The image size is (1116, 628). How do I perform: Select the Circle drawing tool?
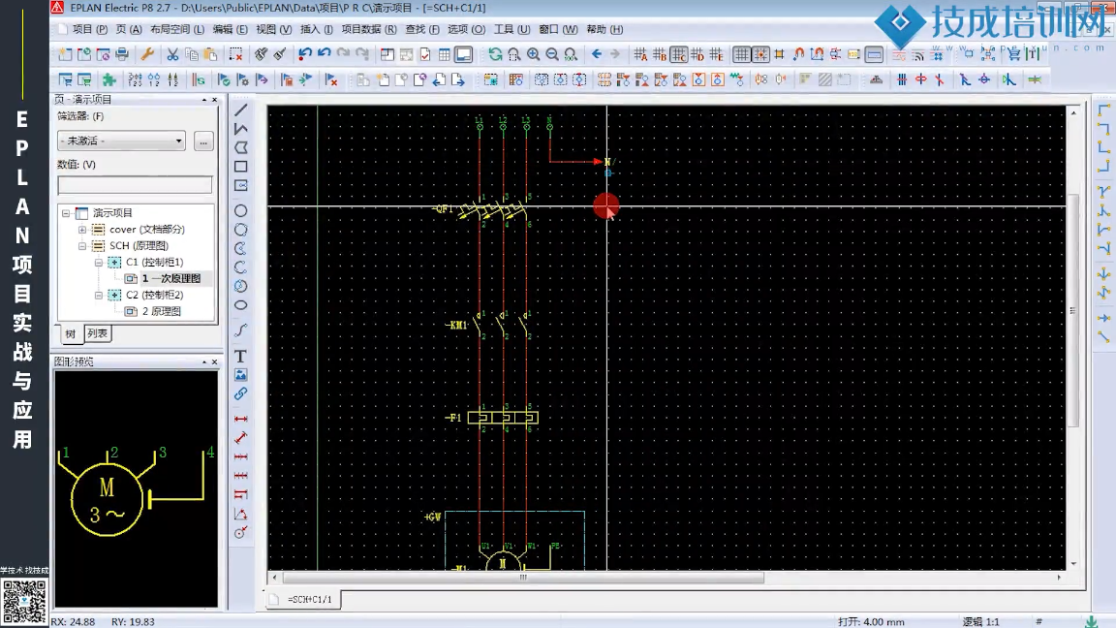click(241, 210)
